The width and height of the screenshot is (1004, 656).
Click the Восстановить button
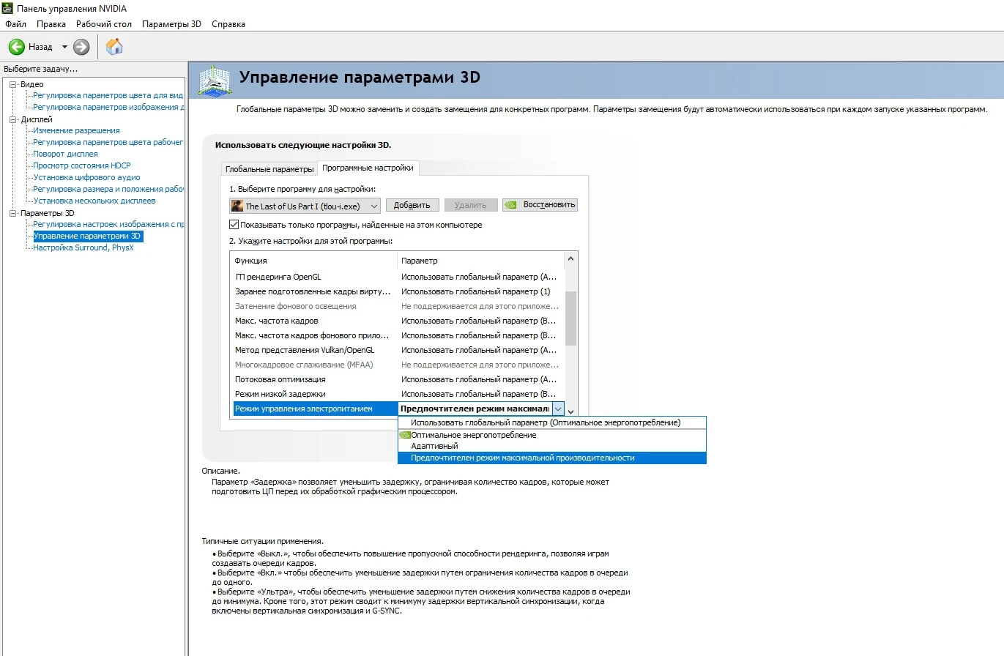click(540, 205)
